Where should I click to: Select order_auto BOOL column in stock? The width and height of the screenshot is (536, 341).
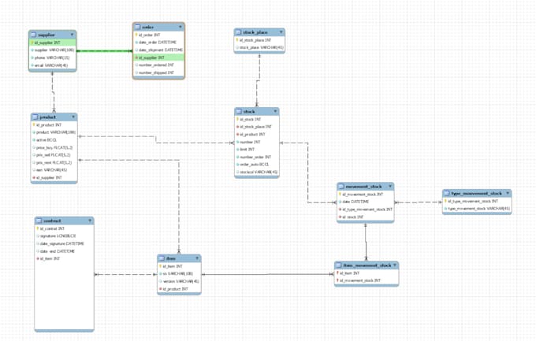257,165
